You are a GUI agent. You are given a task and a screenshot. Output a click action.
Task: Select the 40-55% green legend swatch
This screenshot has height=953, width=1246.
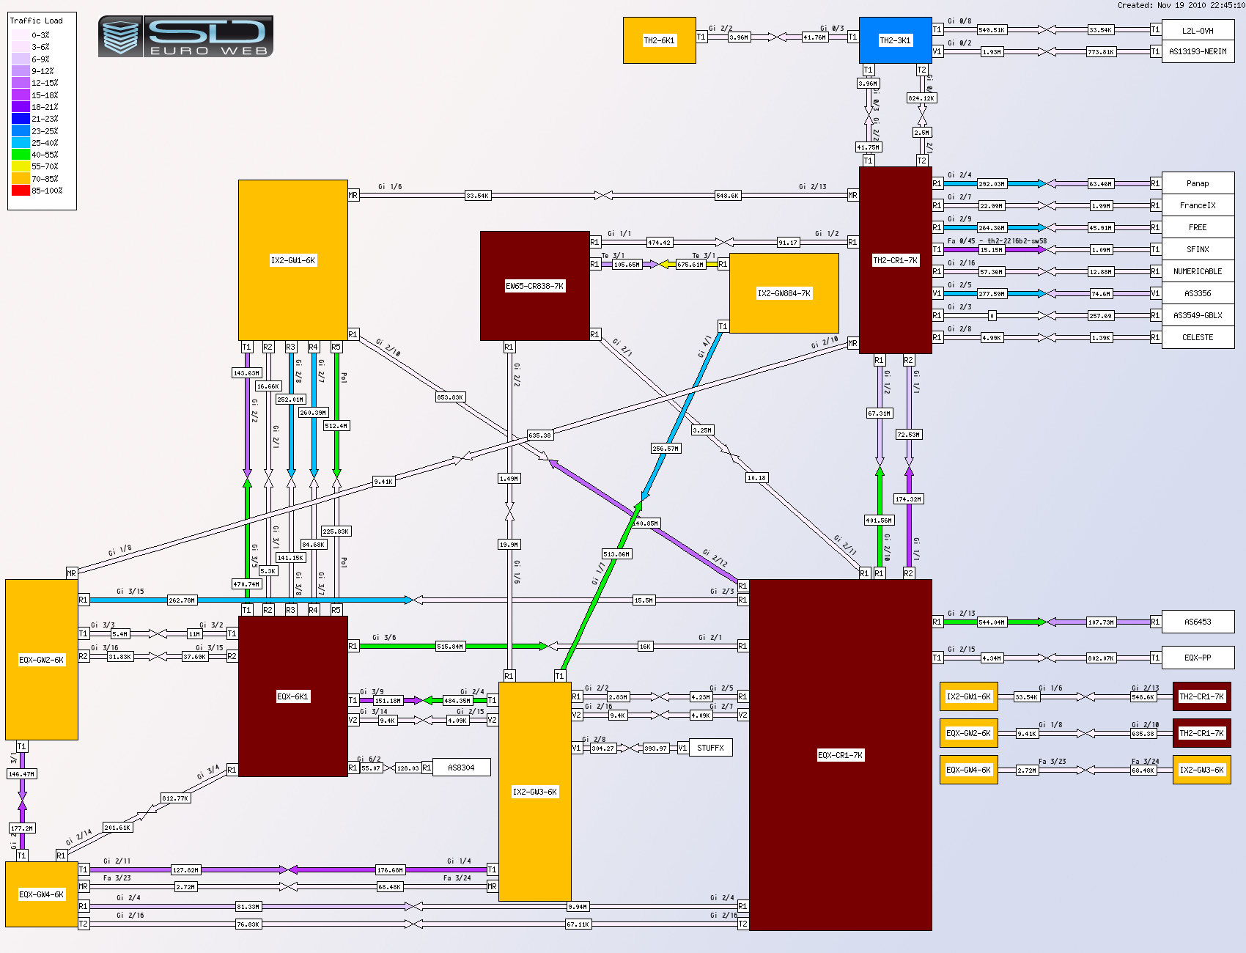21,155
